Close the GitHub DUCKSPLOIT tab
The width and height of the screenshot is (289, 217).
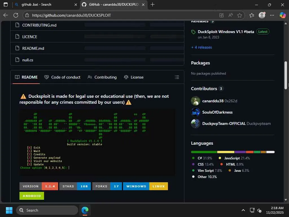pos(143,5)
